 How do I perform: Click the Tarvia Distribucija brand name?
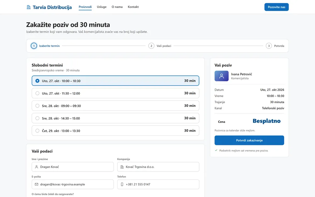pos(52,7)
